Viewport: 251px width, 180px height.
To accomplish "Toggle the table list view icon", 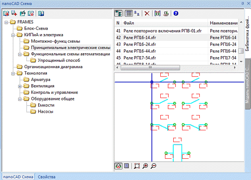I will pyautogui.click(x=129, y=13).
